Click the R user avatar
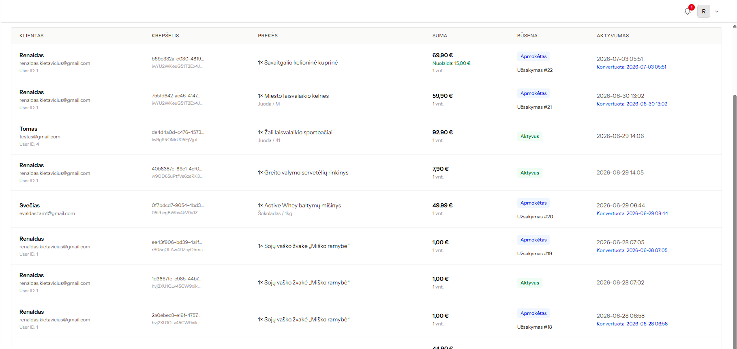Viewport: 737px width, 349px height. [704, 11]
